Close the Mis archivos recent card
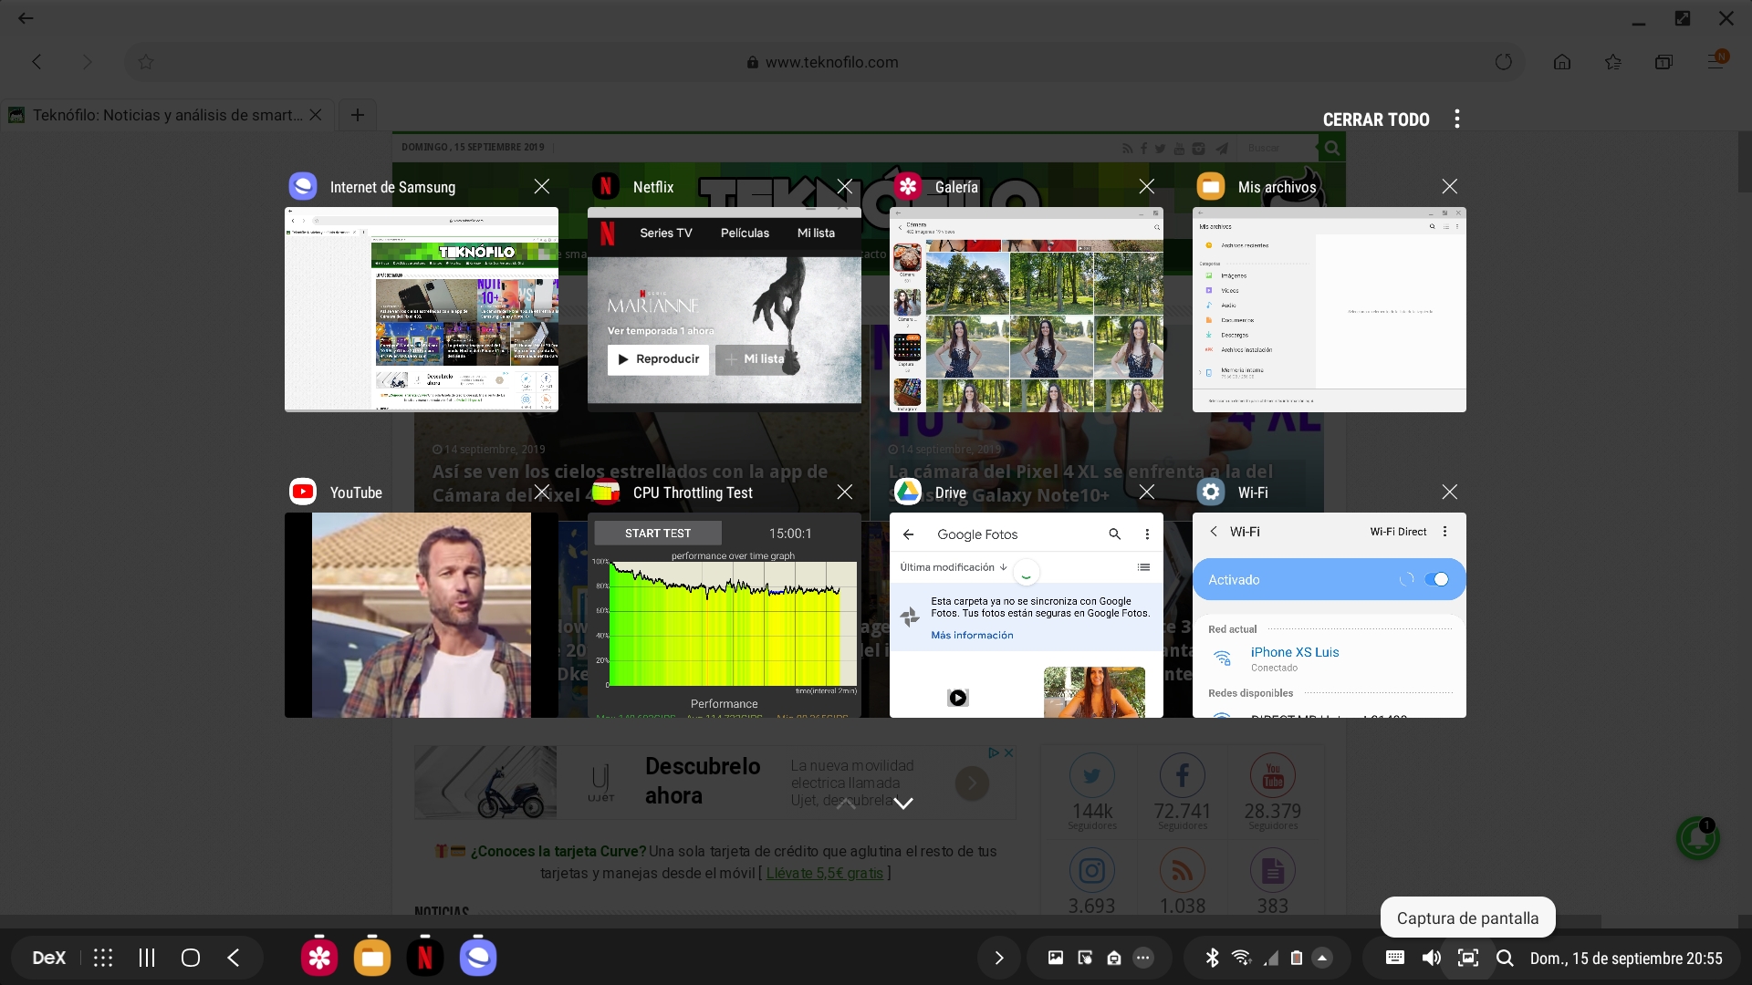The width and height of the screenshot is (1752, 985). point(1450,186)
